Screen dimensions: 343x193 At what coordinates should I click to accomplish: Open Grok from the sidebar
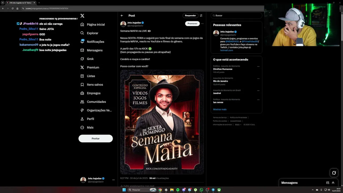(x=87, y=59)
